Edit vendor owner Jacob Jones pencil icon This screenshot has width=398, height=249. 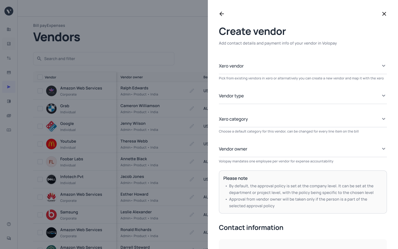coord(192,179)
